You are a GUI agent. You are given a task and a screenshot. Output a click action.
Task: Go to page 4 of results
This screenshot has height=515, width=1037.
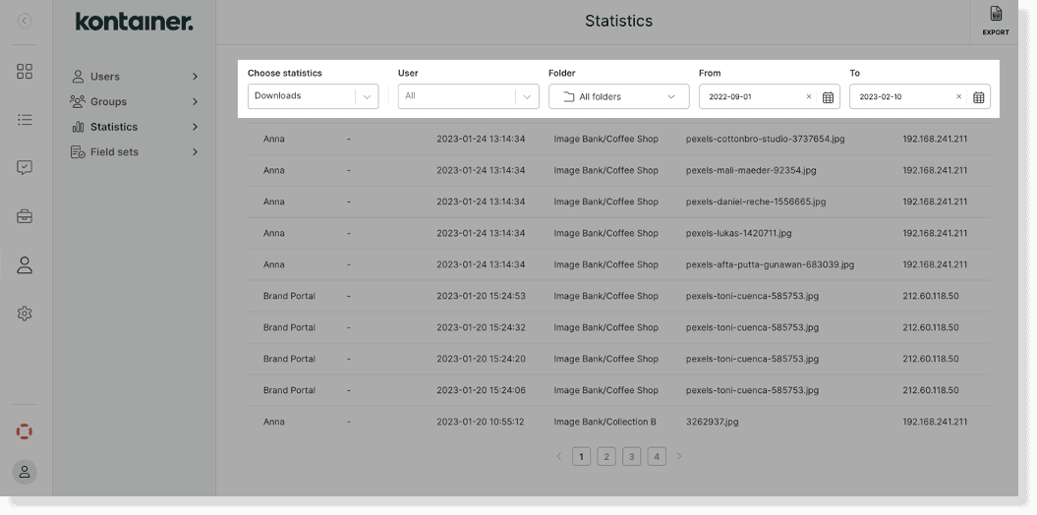pos(657,456)
